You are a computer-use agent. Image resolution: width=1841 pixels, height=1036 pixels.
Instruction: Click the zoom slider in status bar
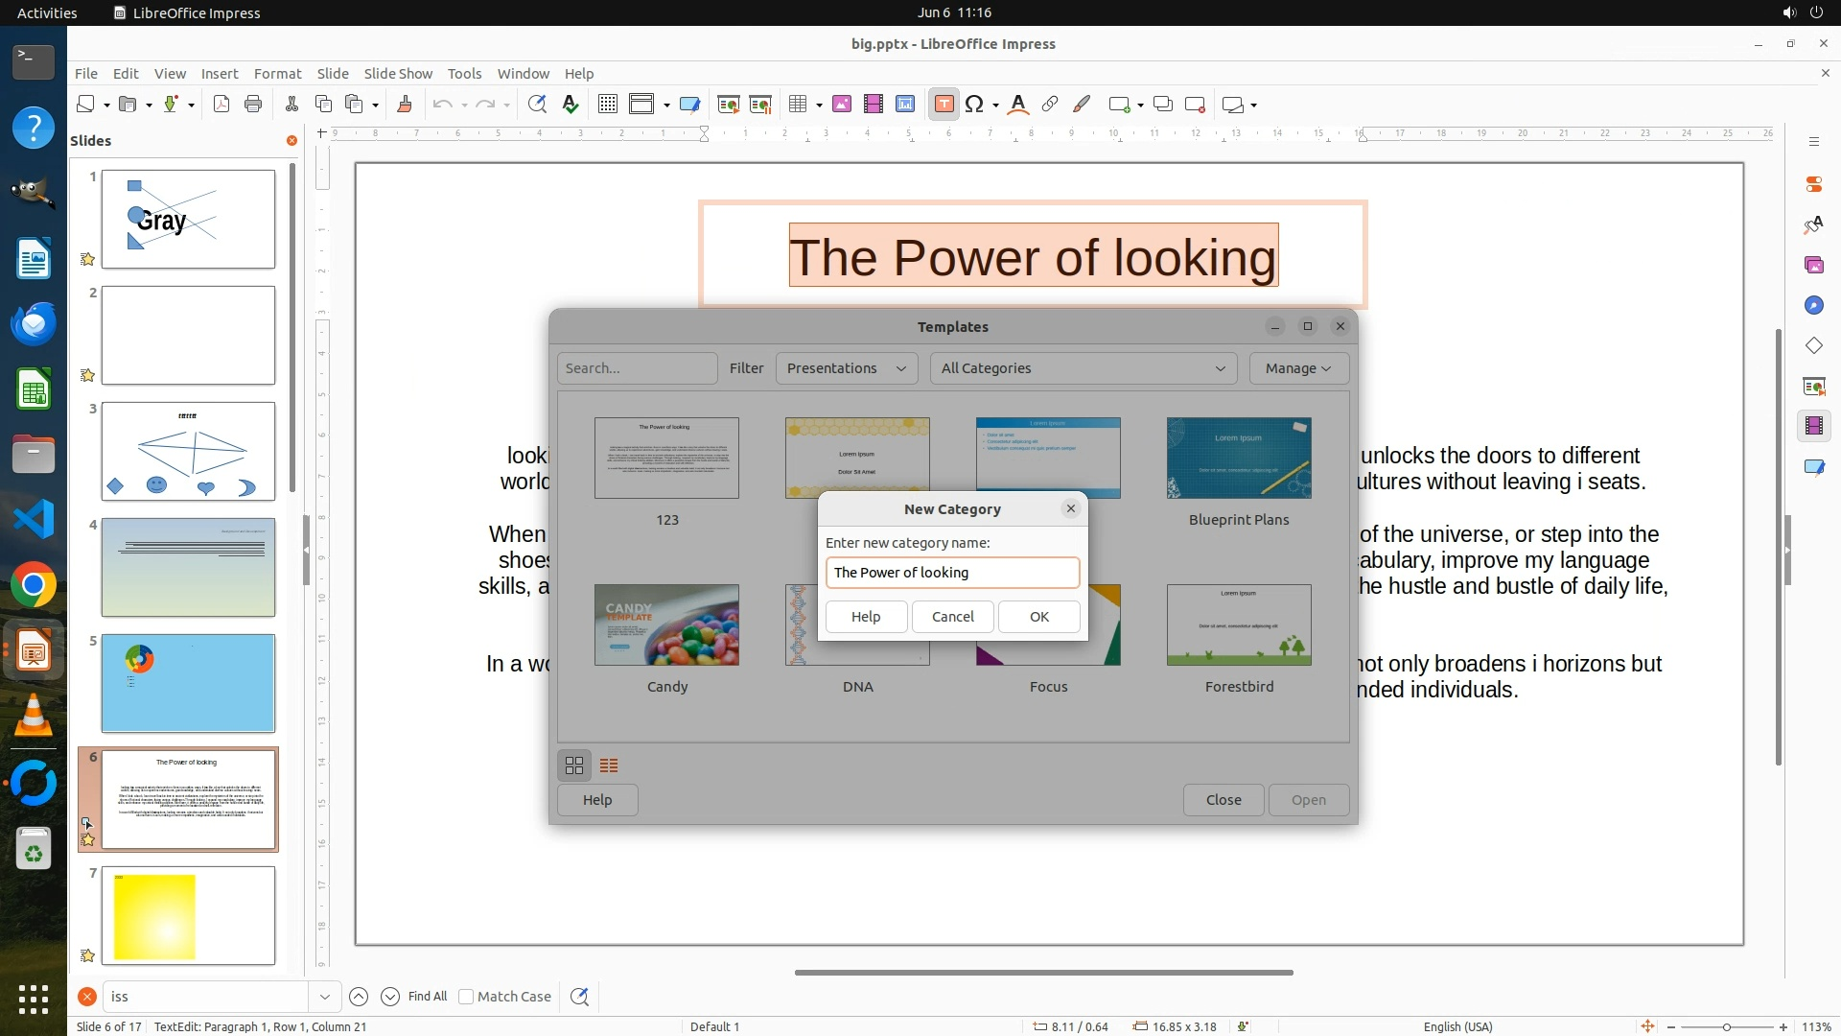[1726, 1026]
